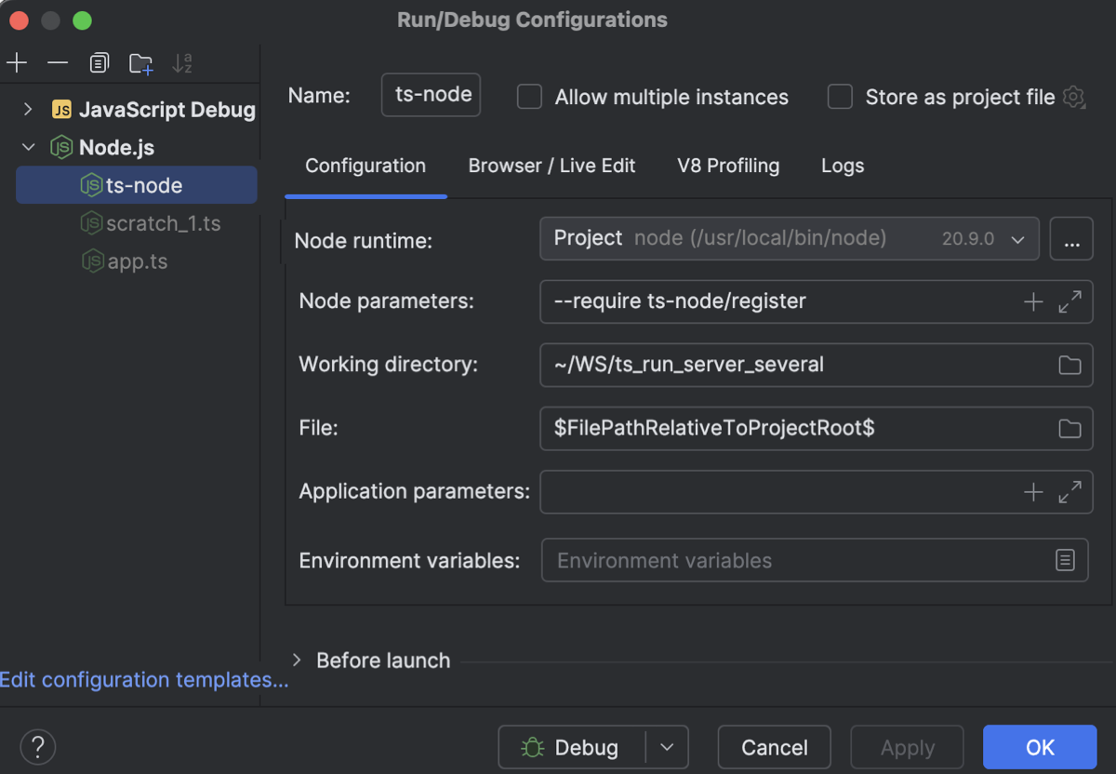Switch to Browser / Live Edit tab
1116x774 pixels.
551,166
